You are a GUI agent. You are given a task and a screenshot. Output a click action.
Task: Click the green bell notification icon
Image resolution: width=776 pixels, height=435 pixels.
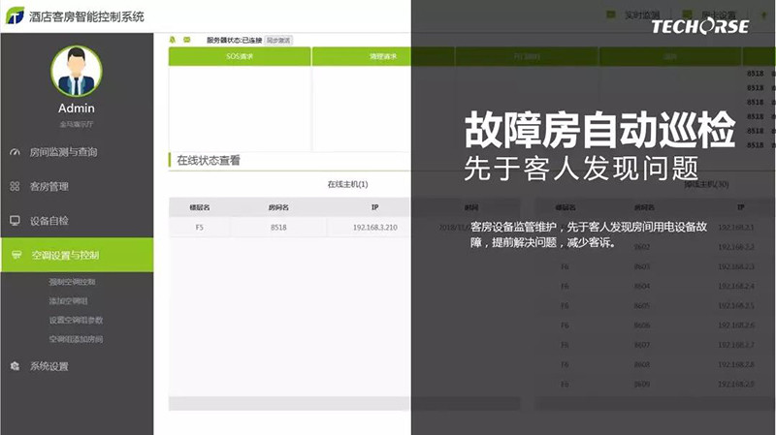173,40
